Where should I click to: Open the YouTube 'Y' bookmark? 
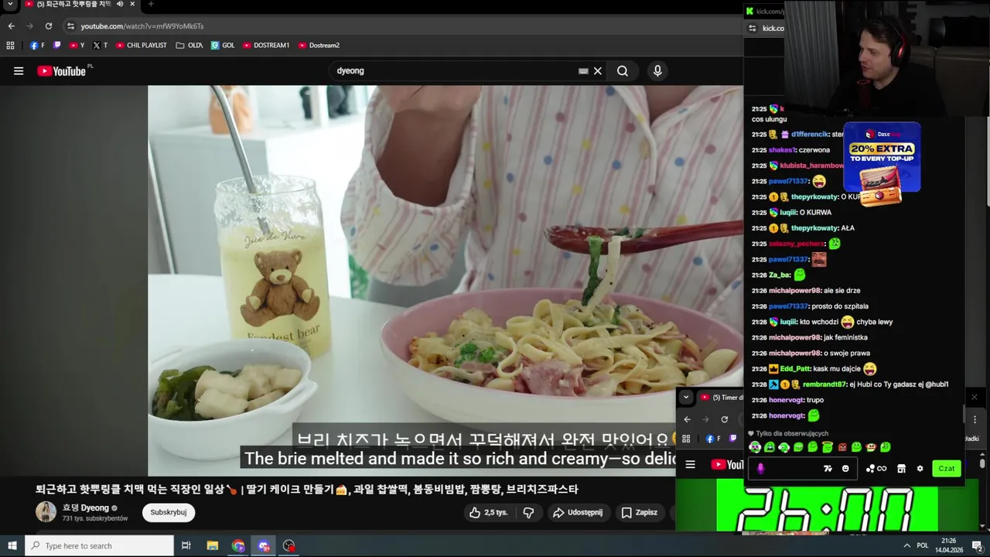pyautogui.click(x=77, y=46)
